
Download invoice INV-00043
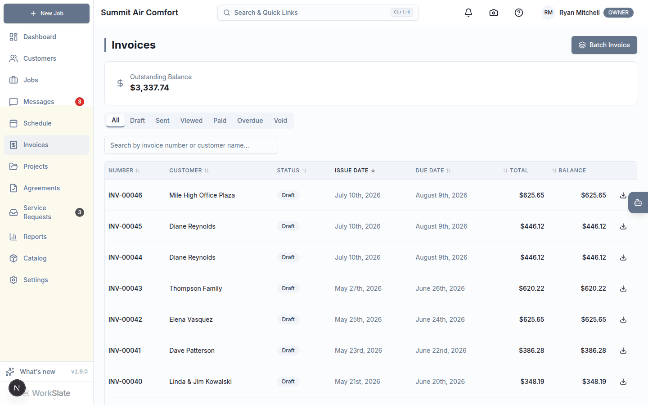click(623, 288)
